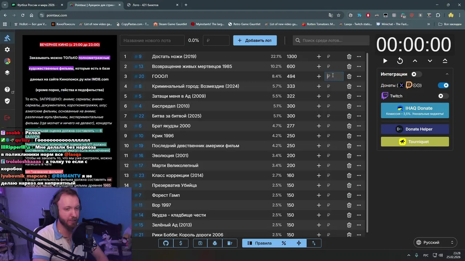Delete the Затащи меня в Ад lot

[349, 96]
